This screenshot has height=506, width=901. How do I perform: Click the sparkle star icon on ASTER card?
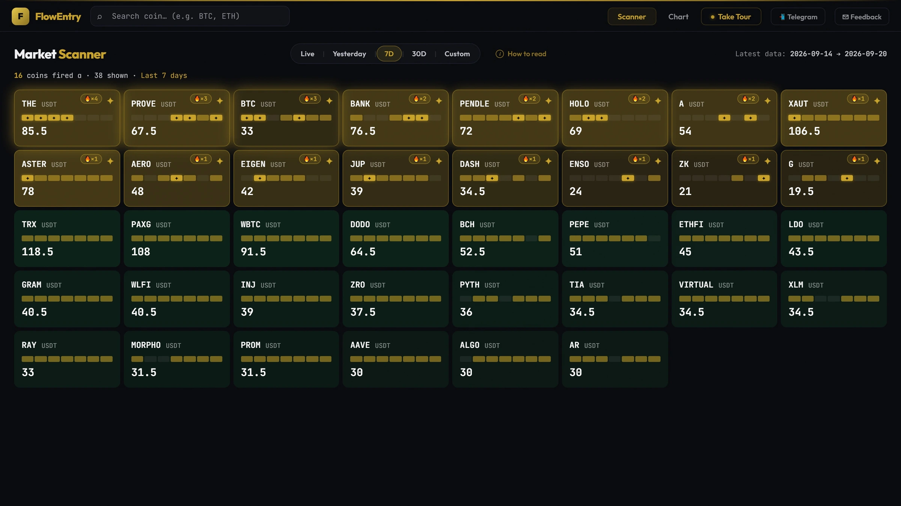110,161
